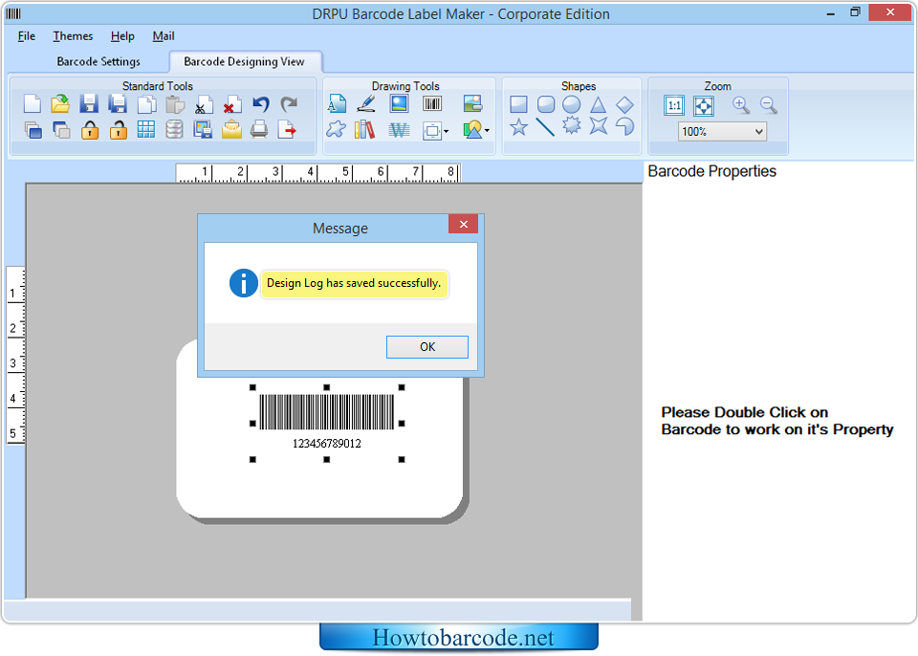Select the Triangle shape
The image size is (918, 656).
click(x=598, y=104)
